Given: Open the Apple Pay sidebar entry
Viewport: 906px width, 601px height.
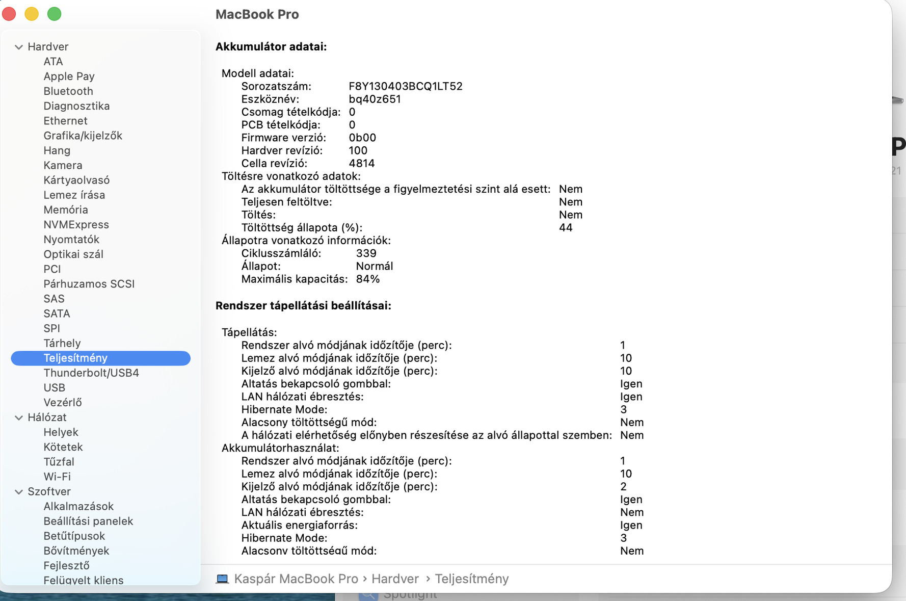Looking at the screenshot, I should [x=69, y=76].
